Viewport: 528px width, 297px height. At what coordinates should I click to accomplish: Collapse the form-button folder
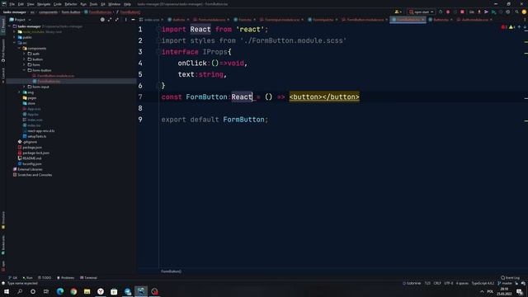24,70
